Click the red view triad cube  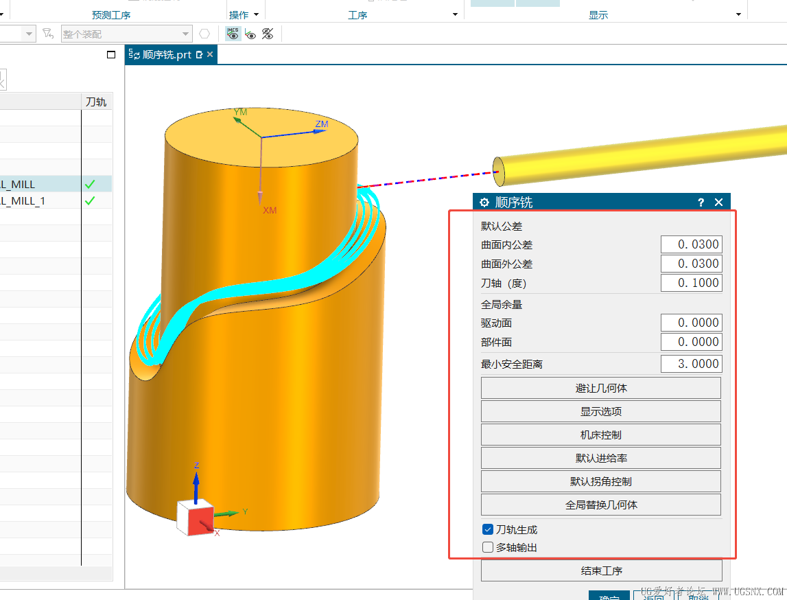[x=193, y=518]
